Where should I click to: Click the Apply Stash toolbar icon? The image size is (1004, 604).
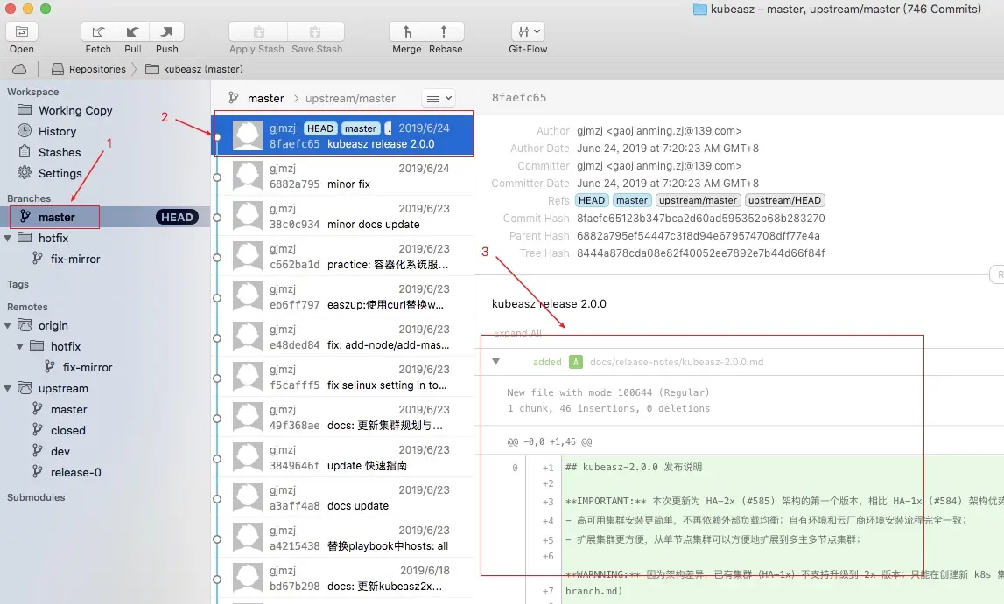pos(258,31)
